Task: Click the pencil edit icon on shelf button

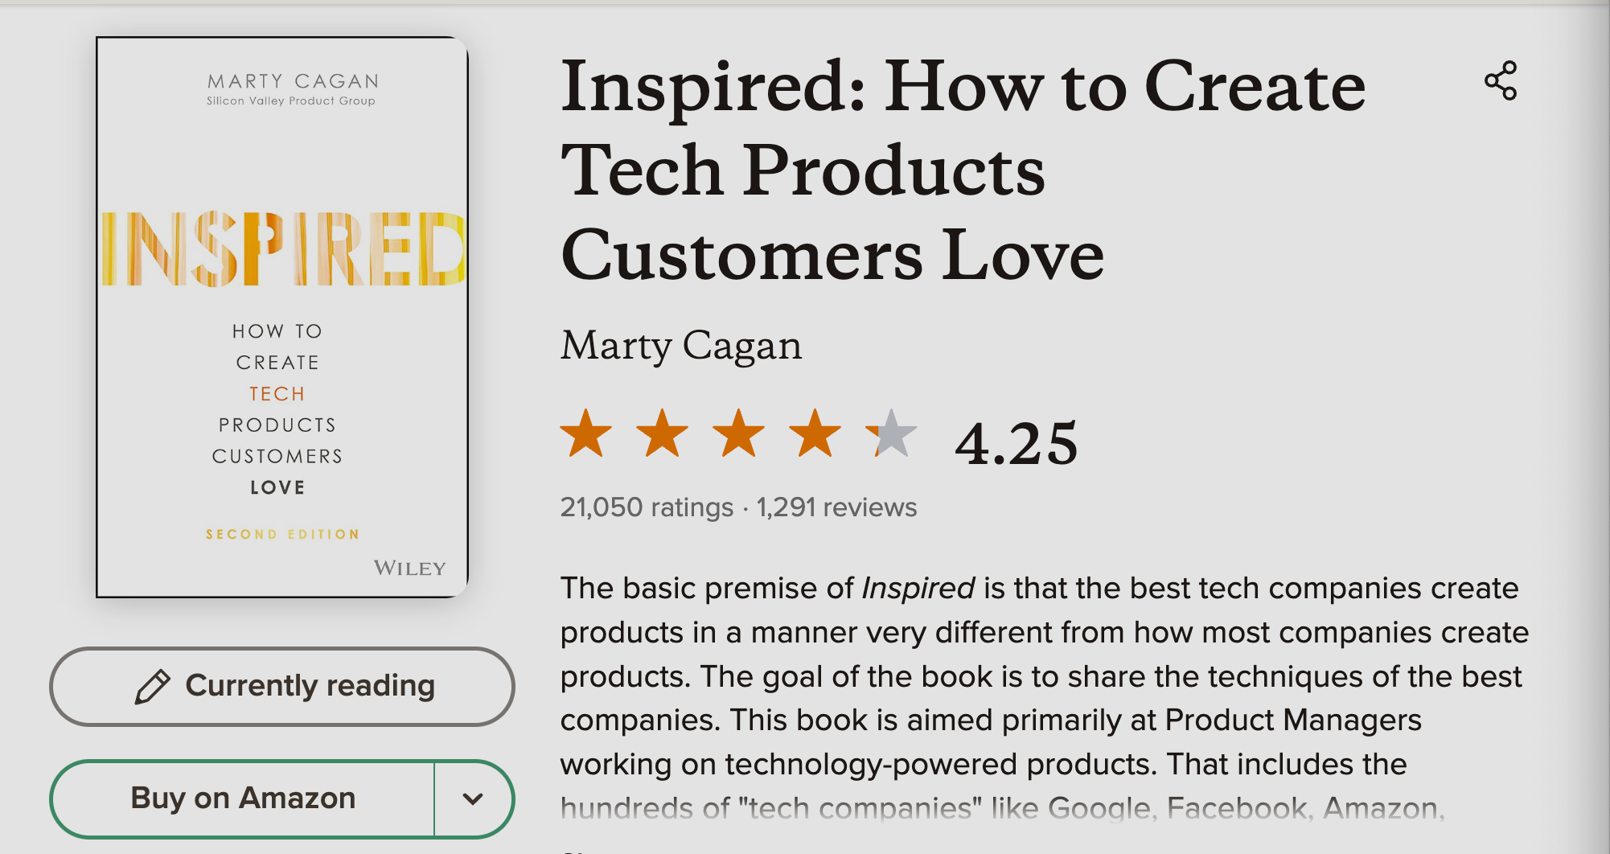Action: 152,687
